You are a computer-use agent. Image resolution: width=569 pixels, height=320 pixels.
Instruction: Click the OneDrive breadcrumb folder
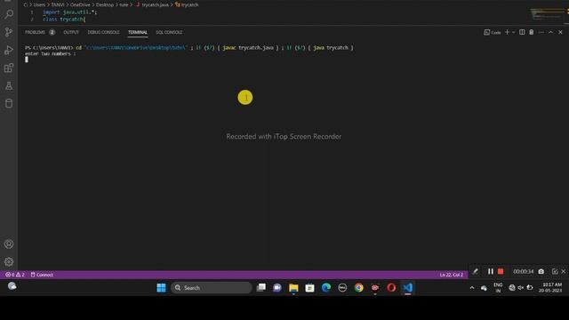80,4
